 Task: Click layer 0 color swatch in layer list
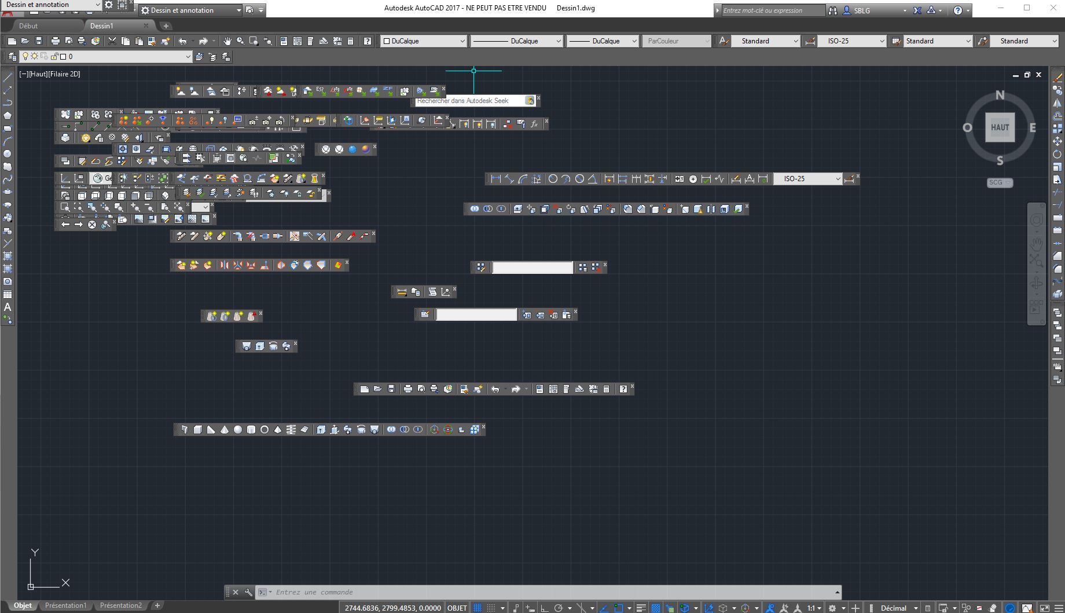pyautogui.click(x=63, y=57)
